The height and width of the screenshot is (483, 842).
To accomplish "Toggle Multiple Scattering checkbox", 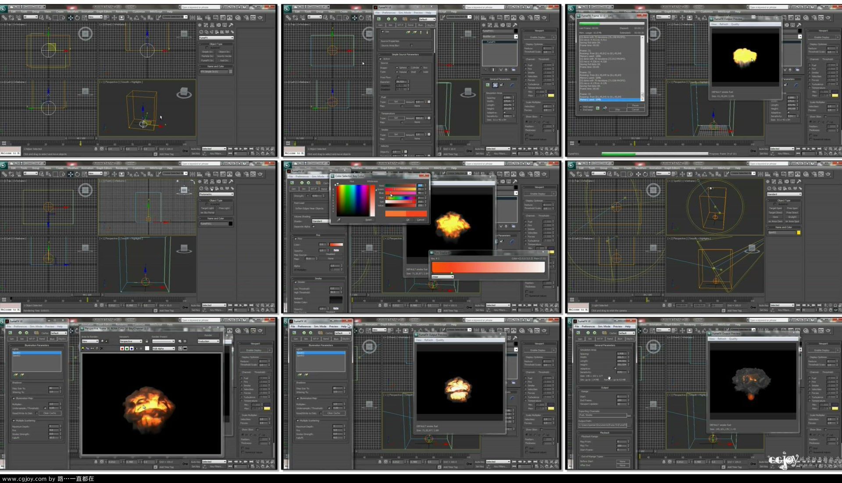I will (14, 421).
